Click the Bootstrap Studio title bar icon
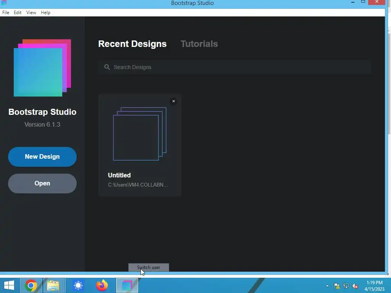 pos(3,3)
